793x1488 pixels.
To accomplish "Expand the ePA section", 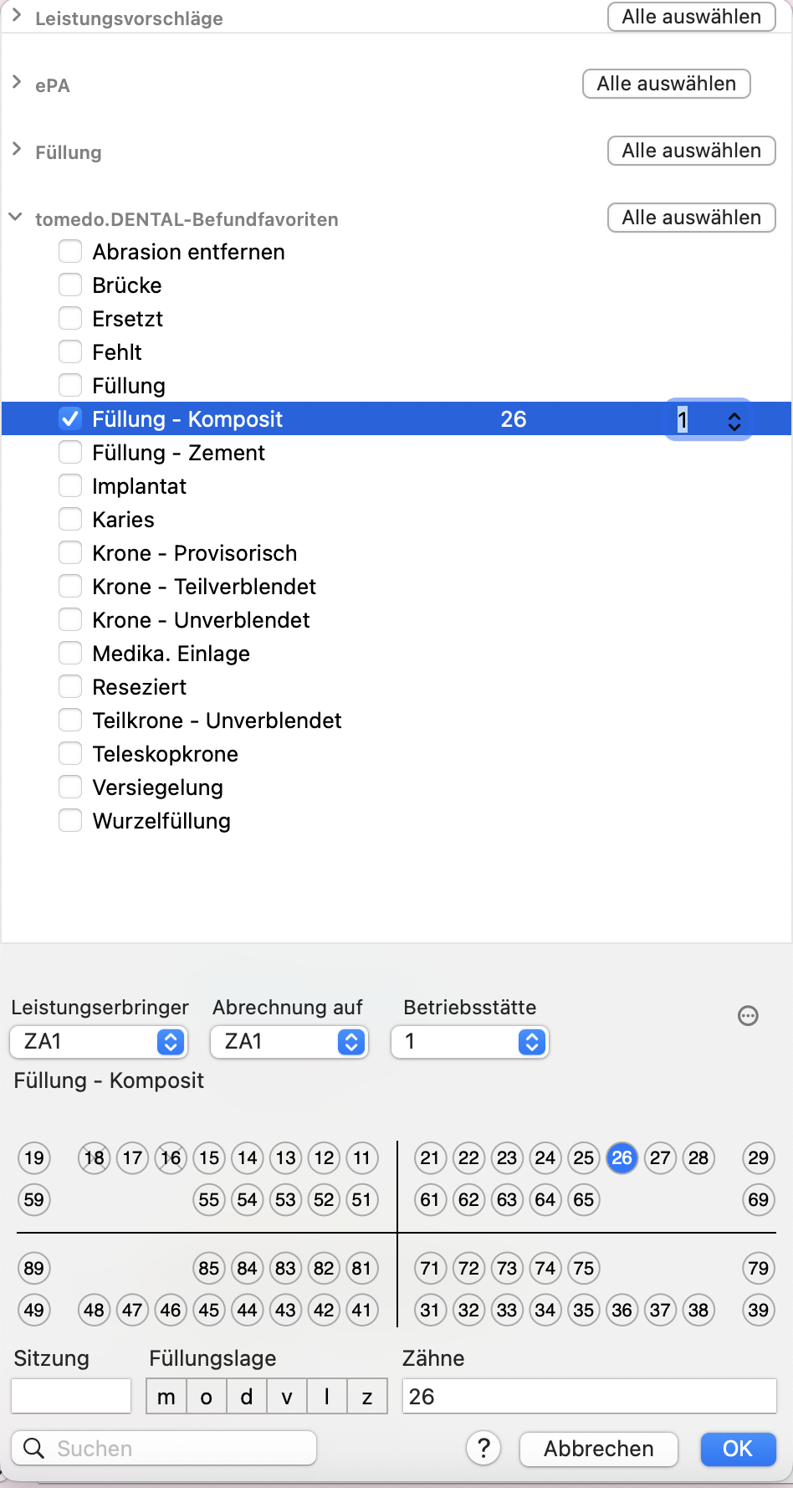I will 17,83.
